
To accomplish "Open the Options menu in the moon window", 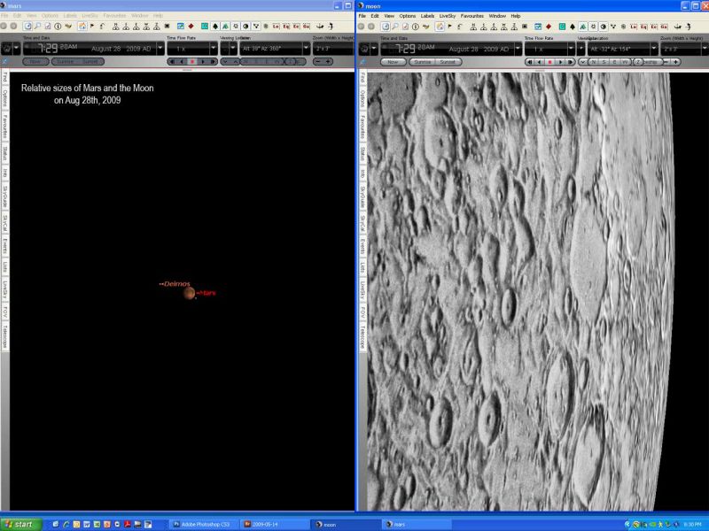I will point(408,16).
